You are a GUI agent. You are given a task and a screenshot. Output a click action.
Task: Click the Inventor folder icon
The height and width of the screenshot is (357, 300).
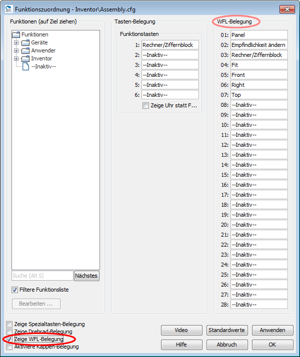(x=25, y=59)
